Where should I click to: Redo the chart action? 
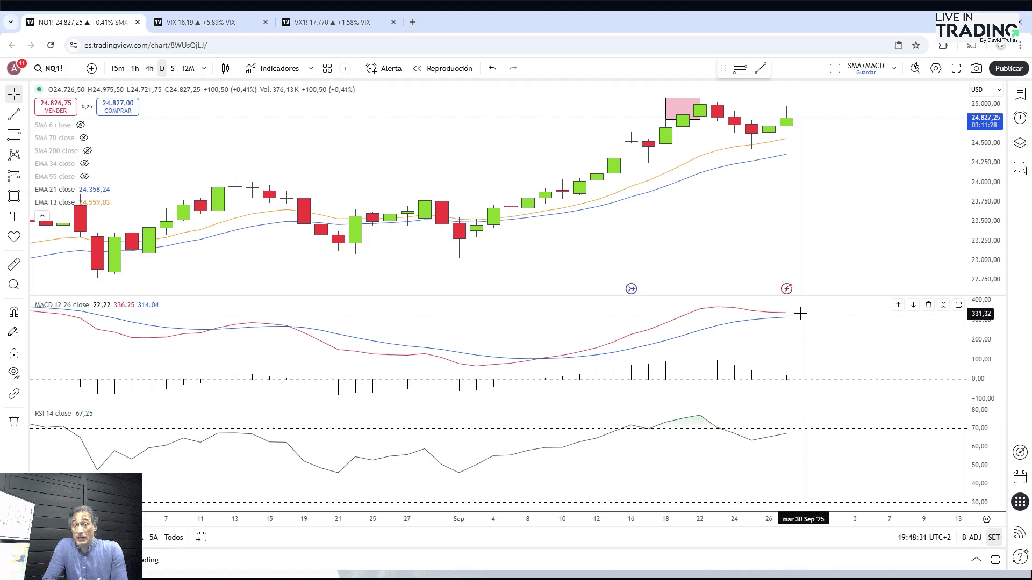[x=513, y=68]
